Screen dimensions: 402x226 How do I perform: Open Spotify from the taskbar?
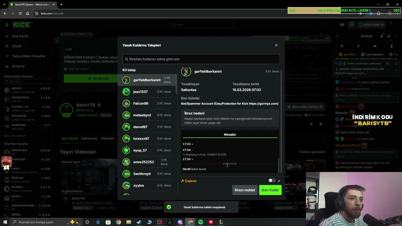(x=200, y=222)
